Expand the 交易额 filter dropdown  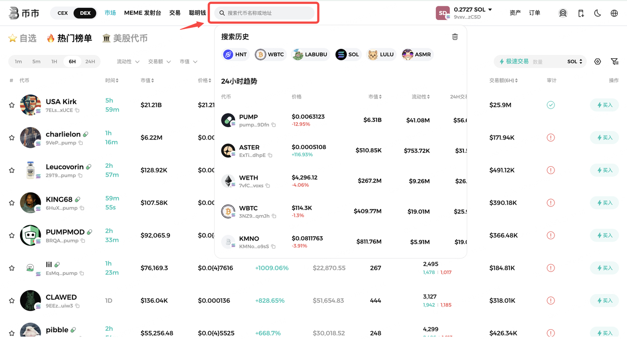(x=159, y=62)
